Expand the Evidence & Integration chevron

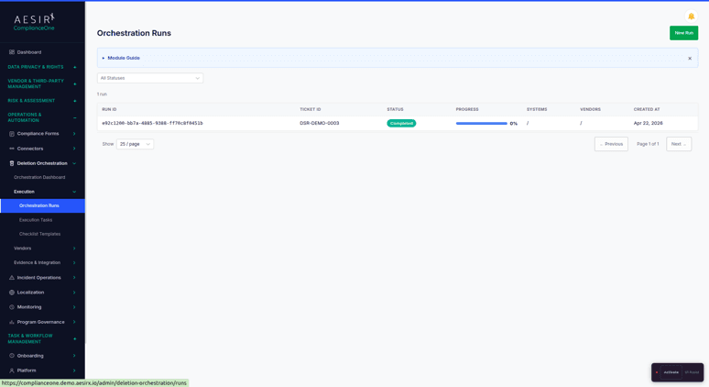(x=74, y=262)
